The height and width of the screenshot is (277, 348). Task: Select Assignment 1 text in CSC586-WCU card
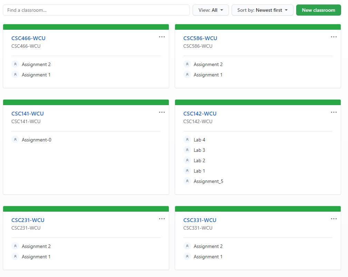point(208,75)
